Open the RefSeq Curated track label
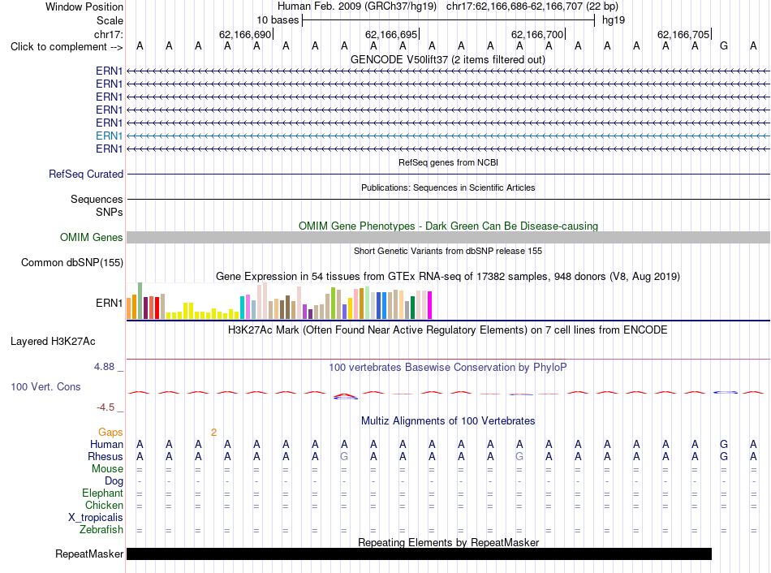771x573 pixels. [x=86, y=174]
